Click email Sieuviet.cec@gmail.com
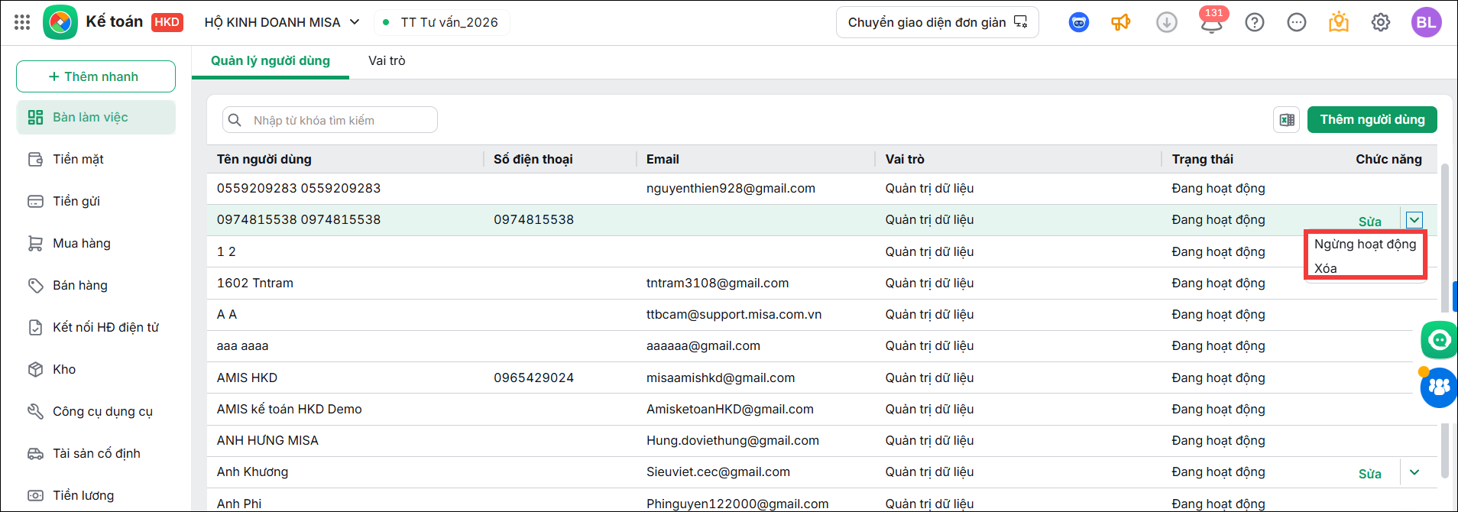The height and width of the screenshot is (512, 1458). [718, 471]
